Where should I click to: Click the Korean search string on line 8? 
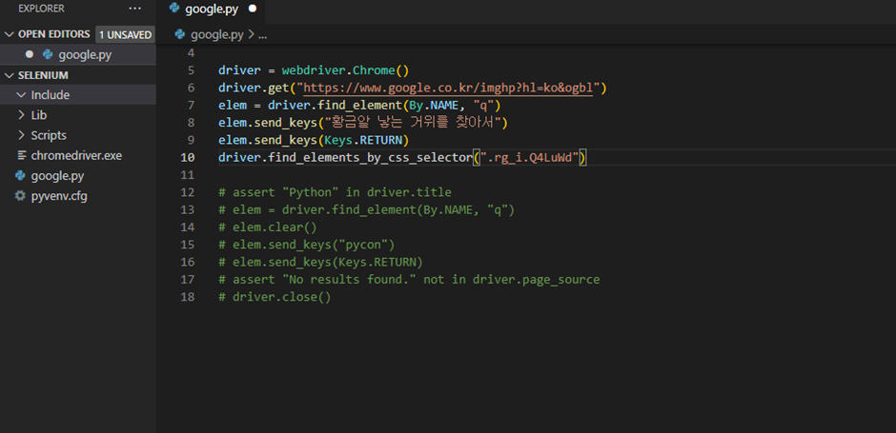click(413, 123)
